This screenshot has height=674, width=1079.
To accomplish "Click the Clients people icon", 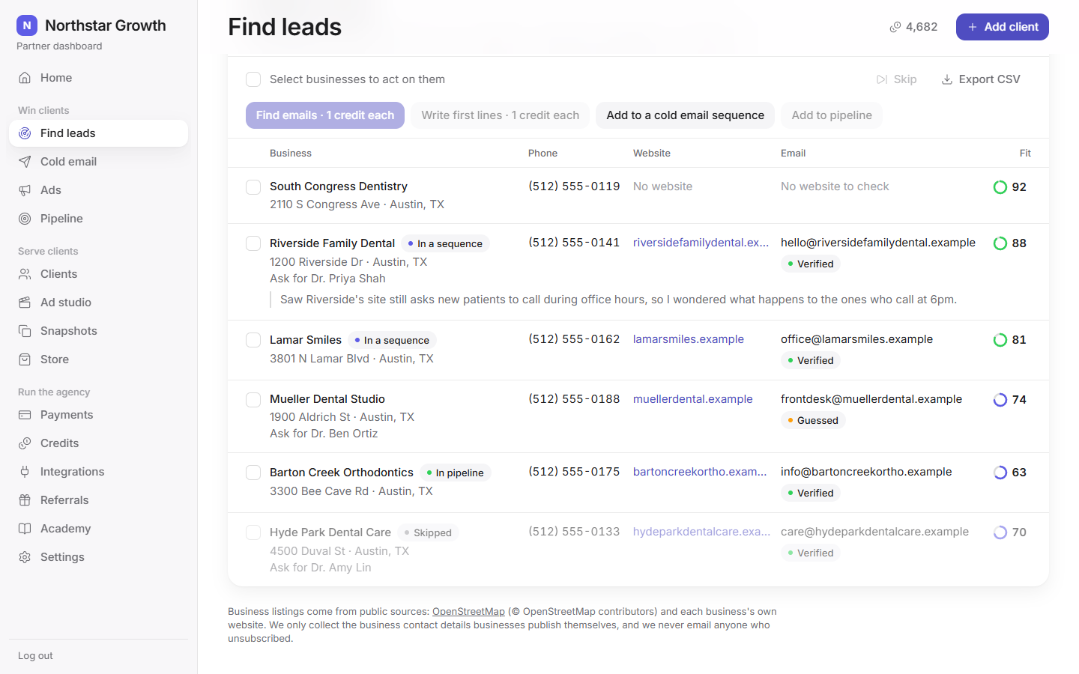I will click(25, 274).
